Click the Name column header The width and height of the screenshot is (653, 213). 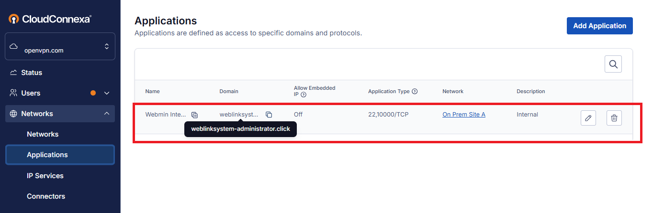(x=153, y=91)
